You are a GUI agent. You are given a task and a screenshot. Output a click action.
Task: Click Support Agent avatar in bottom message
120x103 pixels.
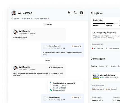pyautogui.click(x=45, y=99)
